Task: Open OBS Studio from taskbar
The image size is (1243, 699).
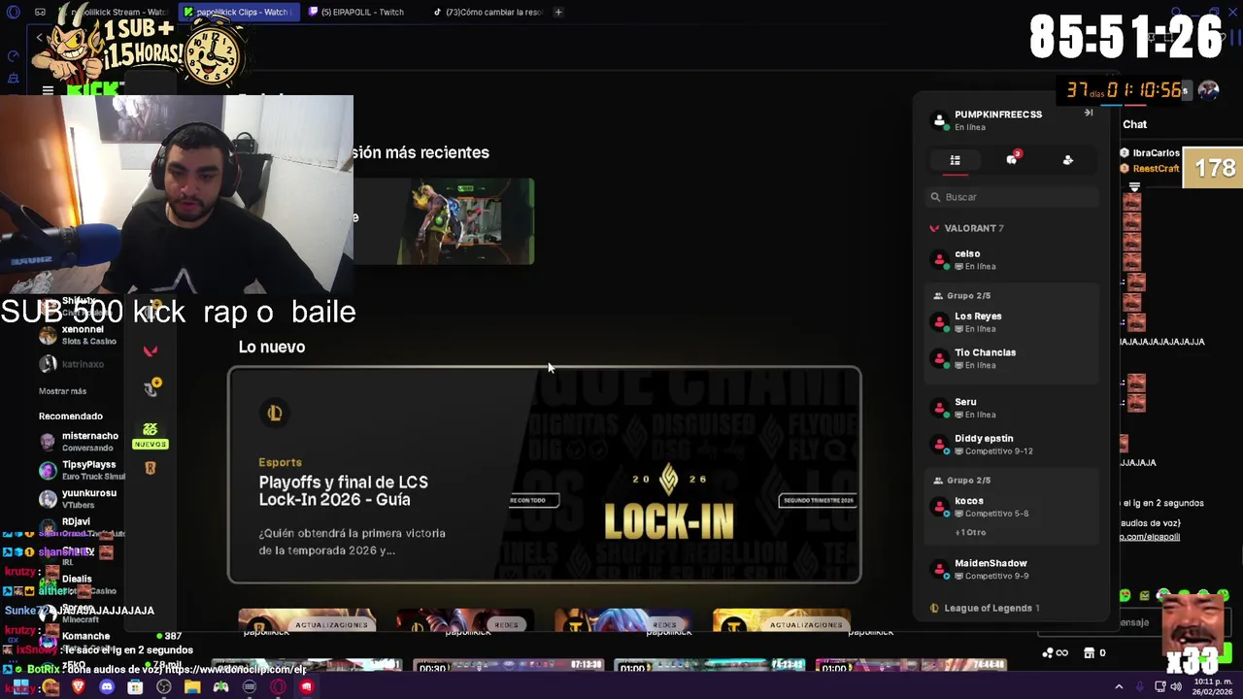Action: tap(164, 687)
